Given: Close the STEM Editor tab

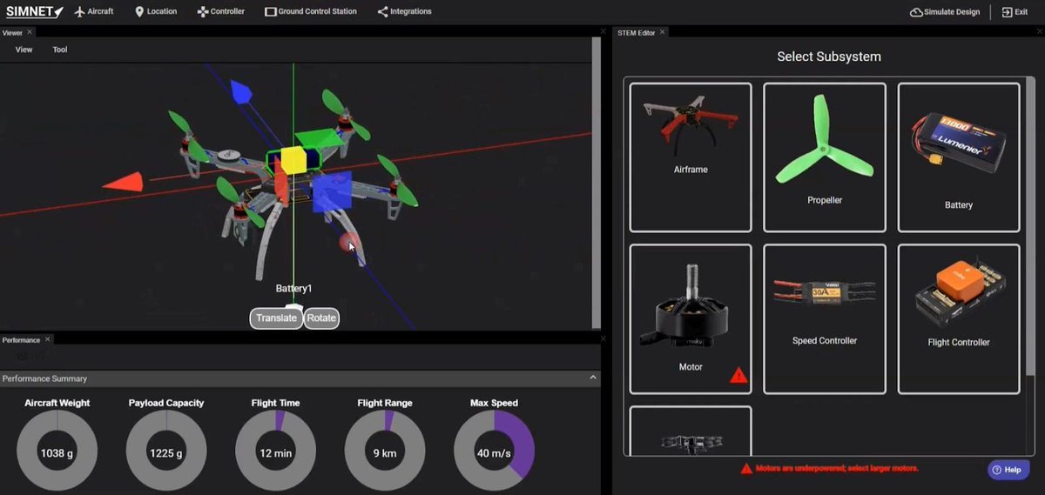Looking at the screenshot, I should (662, 32).
